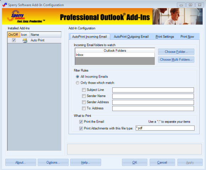Click the Name column header
This screenshot has height=170, width=206.
[45, 35]
